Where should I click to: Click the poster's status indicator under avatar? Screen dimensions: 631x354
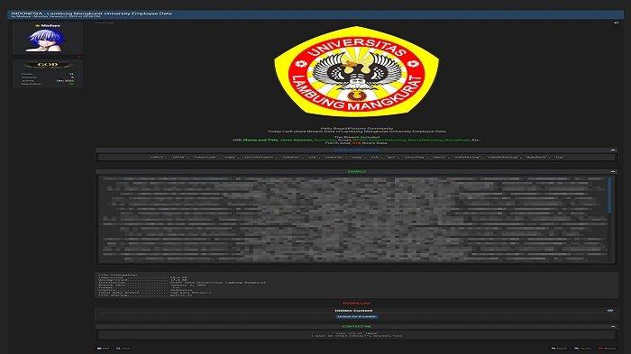coord(79,57)
